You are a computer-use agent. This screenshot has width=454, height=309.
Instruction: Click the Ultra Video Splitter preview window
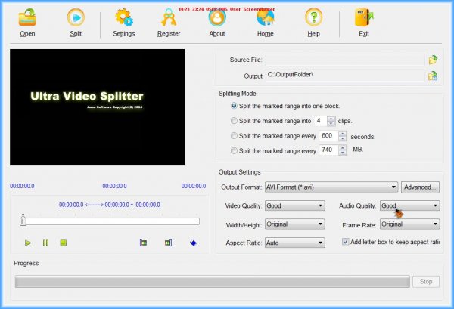pyautogui.click(x=98, y=107)
